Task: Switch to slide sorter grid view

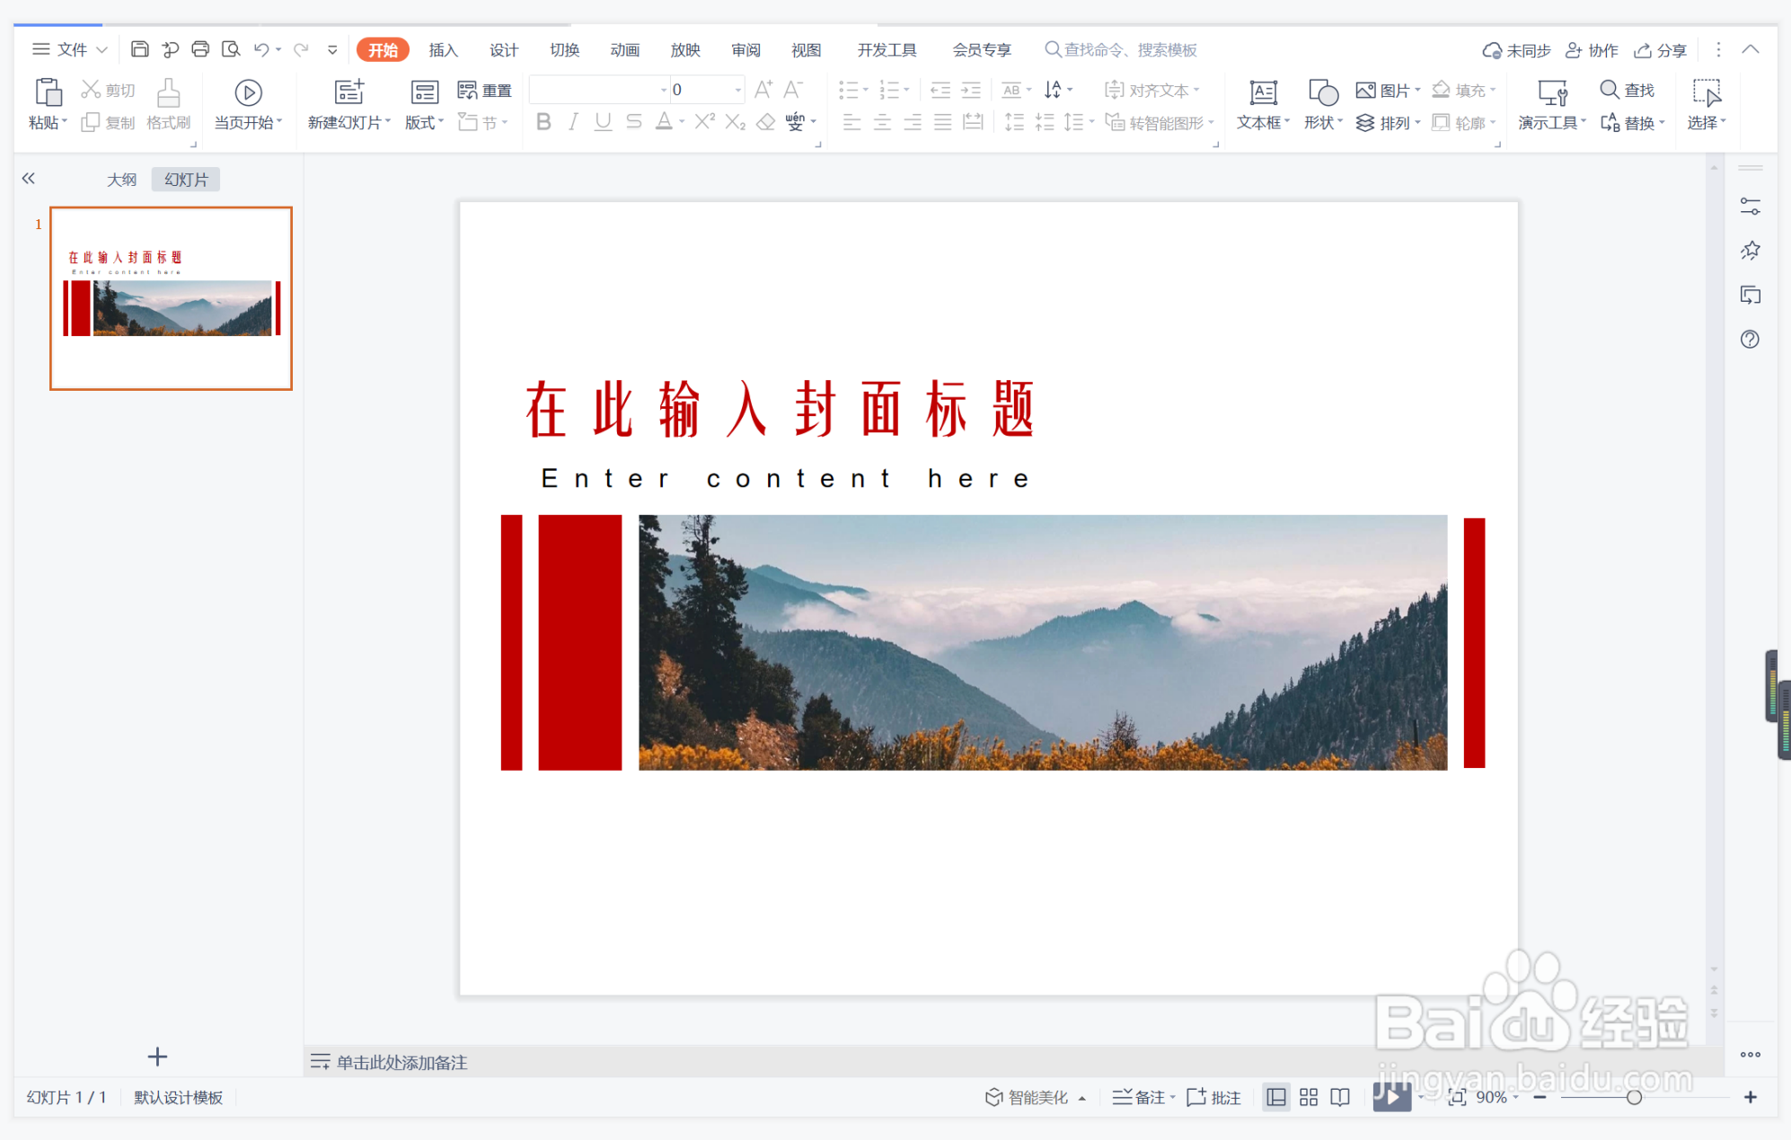Action: pos(1309,1097)
